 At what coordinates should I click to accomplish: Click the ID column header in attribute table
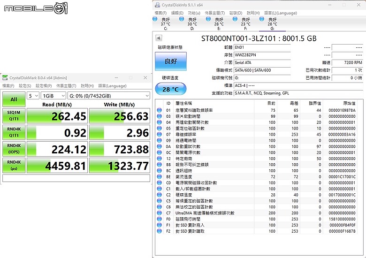[x=168, y=103]
